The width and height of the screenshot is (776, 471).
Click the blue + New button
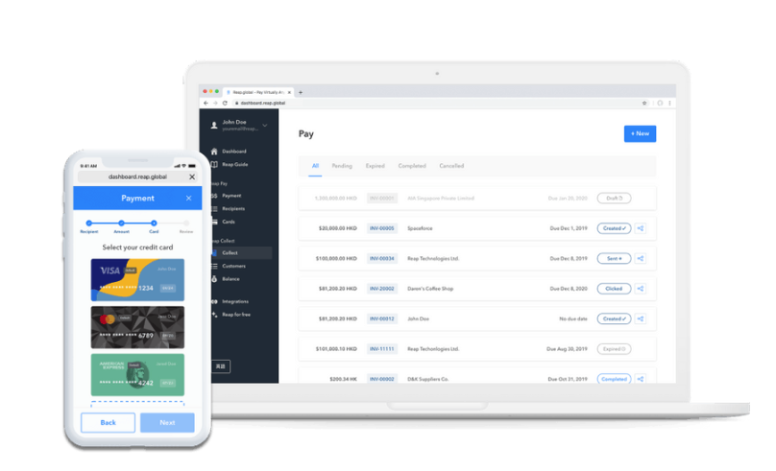pyautogui.click(x=640, y=133)
